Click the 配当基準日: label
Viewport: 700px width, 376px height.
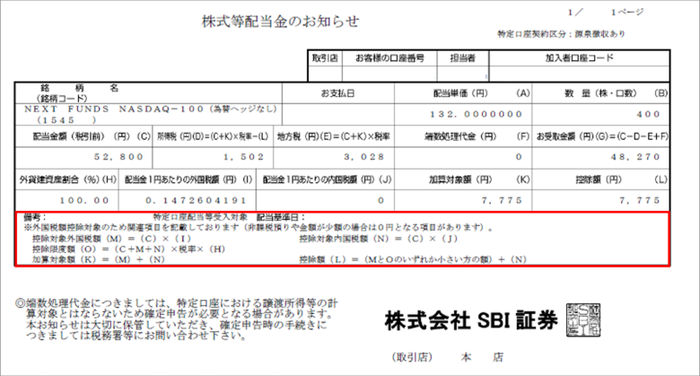coord(281,217)
